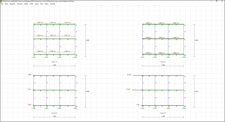Open the พิมพ์ (Print) menu
225x122 pixels.
click(42, 4)
